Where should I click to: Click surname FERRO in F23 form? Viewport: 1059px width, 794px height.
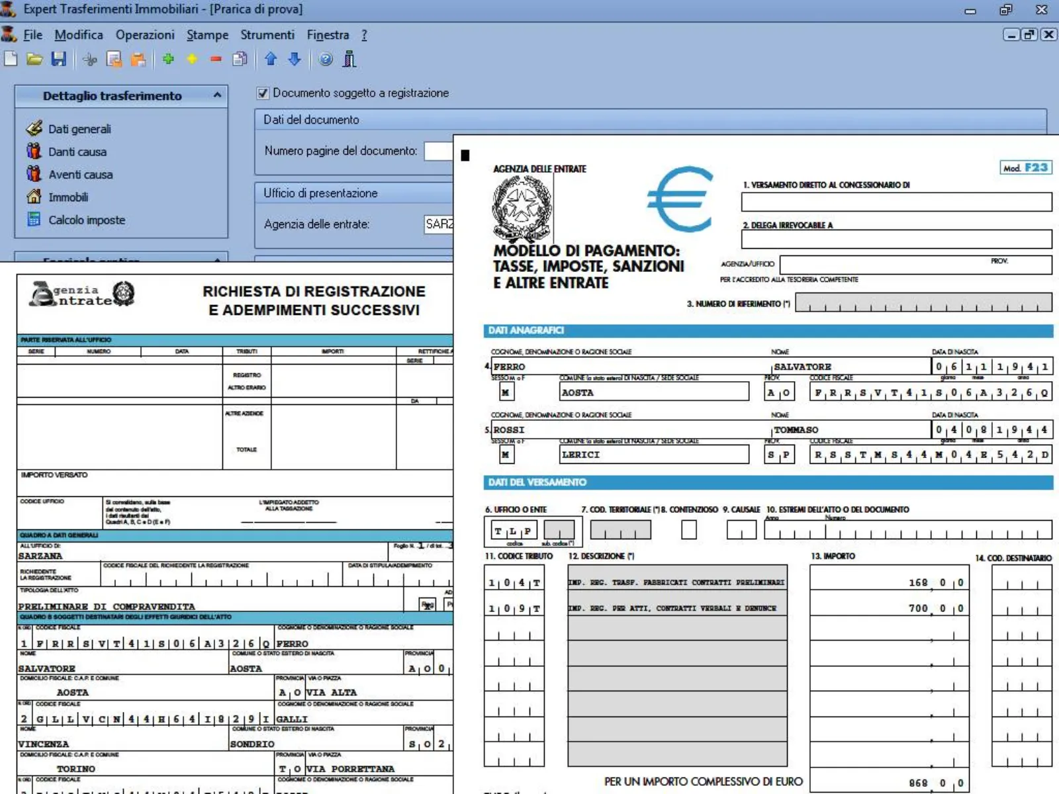tap(509, 367)
